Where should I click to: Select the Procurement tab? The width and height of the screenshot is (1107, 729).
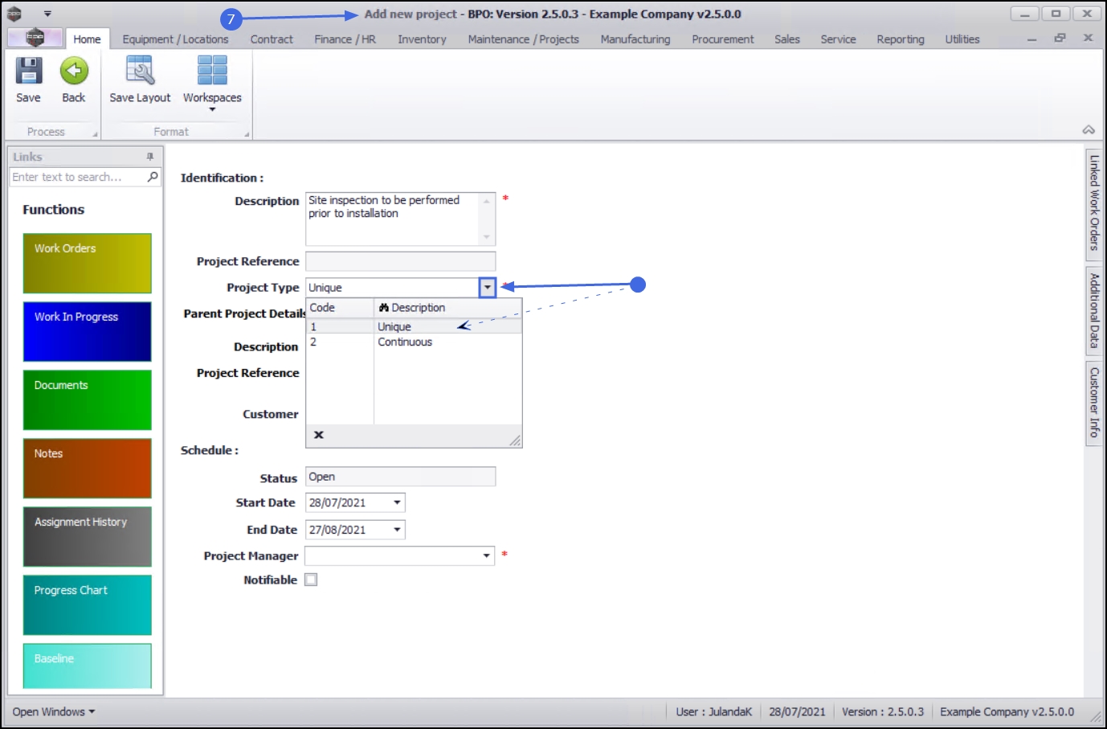tap(723, 39)
